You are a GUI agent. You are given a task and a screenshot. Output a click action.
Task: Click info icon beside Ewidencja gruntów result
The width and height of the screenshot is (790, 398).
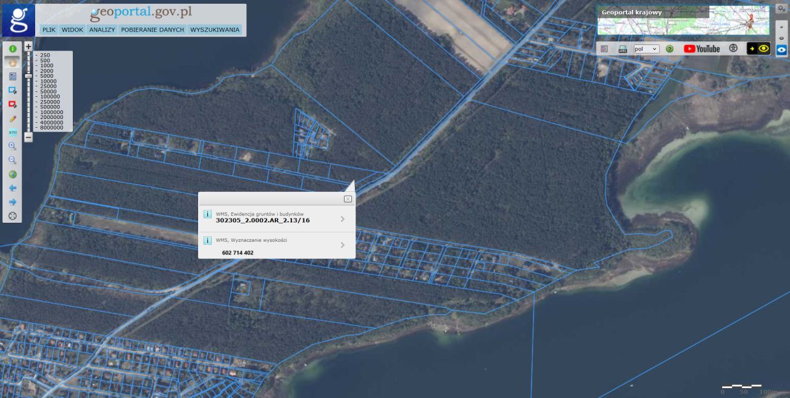pos(207,214)
